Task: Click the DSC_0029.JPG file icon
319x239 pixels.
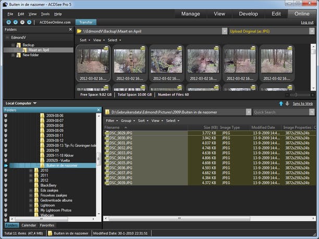Action: [107, 133]
